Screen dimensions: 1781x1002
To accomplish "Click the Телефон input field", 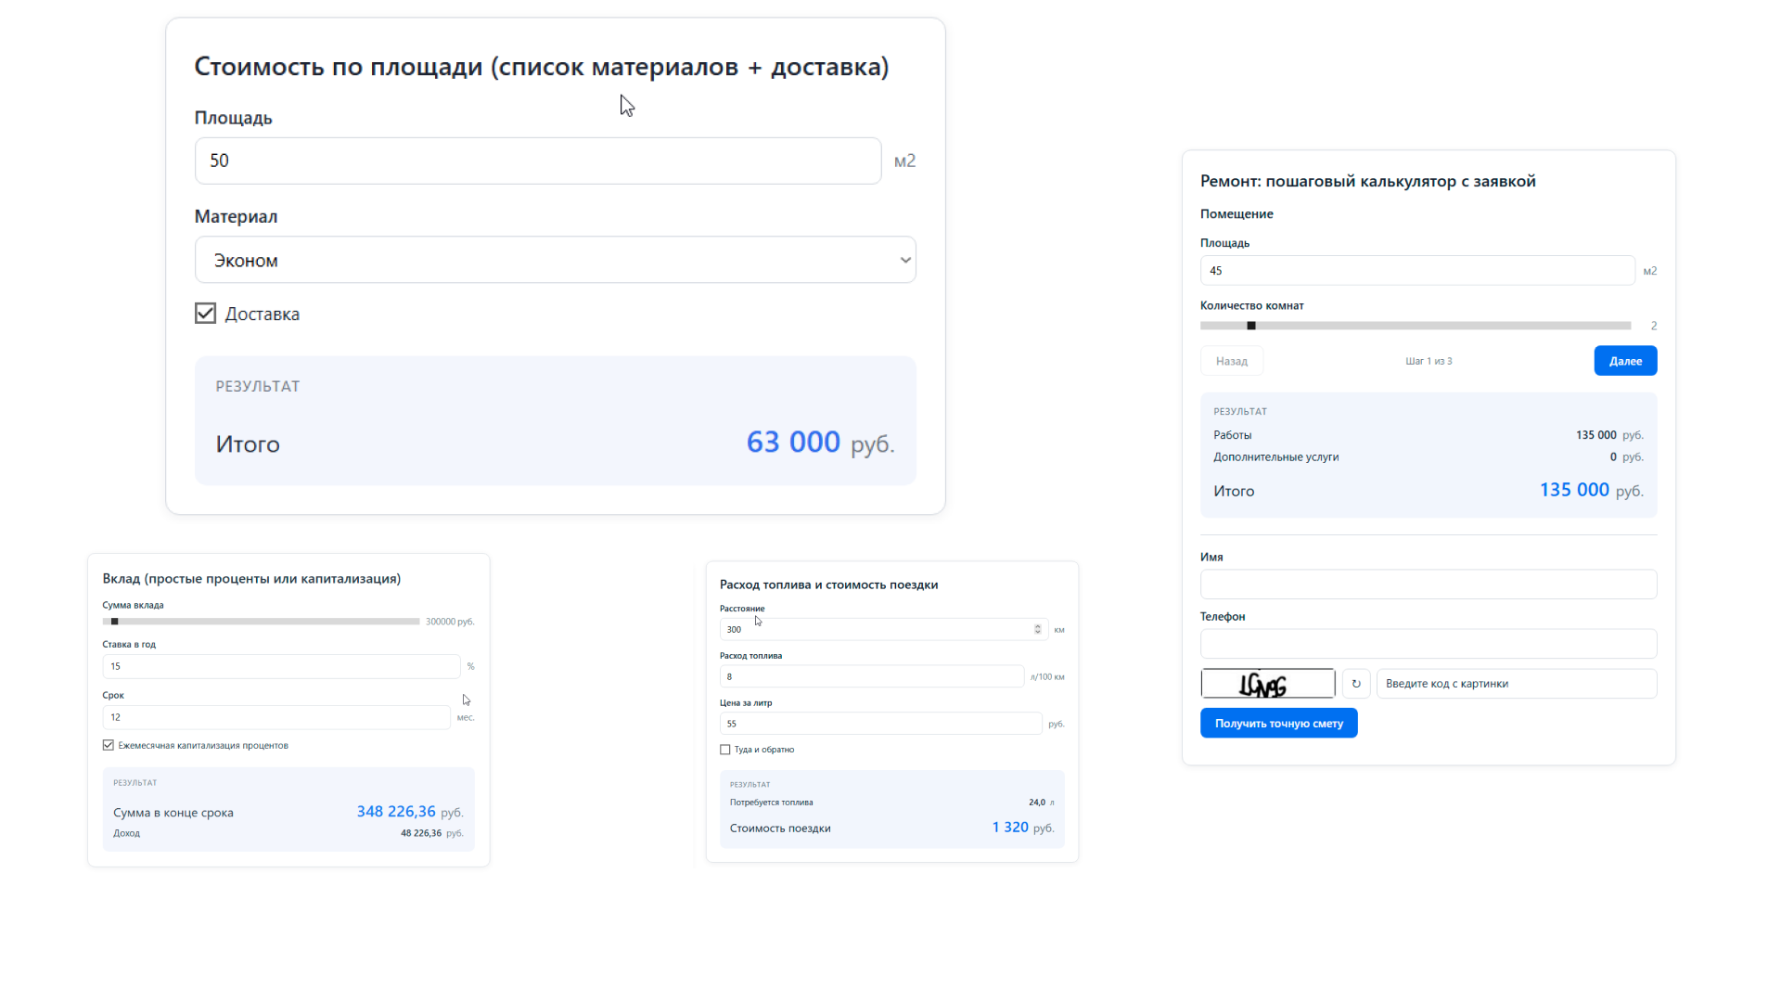I will tap(1429, 644).
